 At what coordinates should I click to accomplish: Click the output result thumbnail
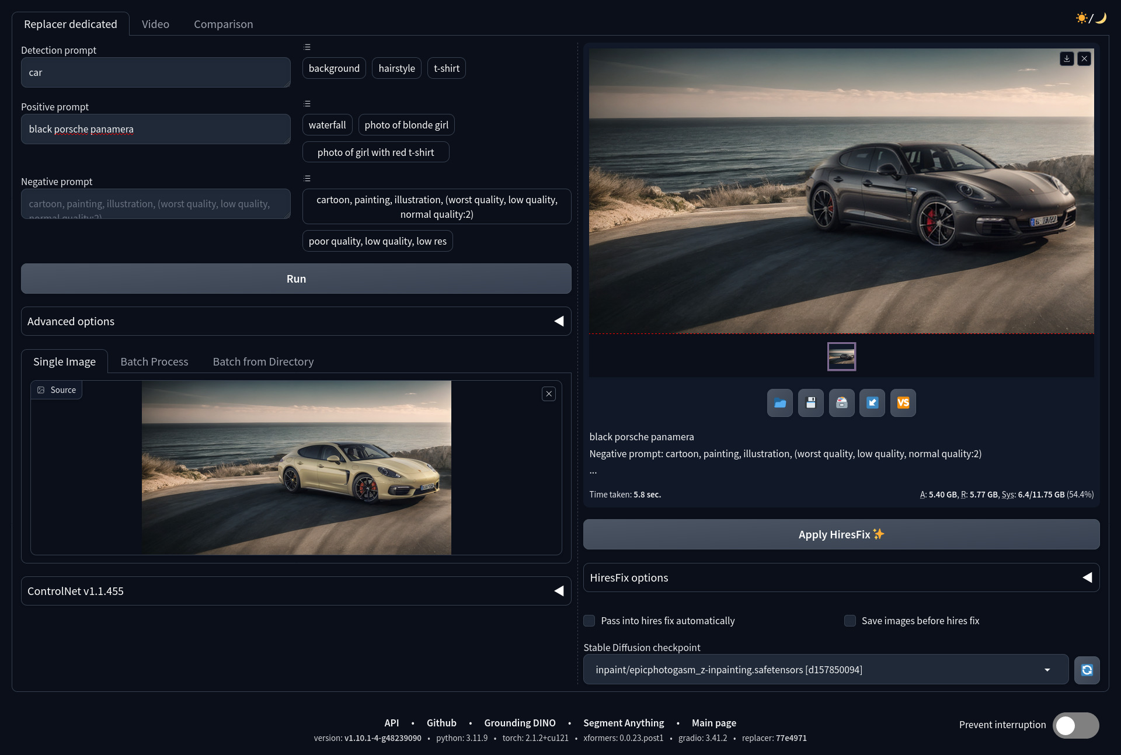pos(841,356)
